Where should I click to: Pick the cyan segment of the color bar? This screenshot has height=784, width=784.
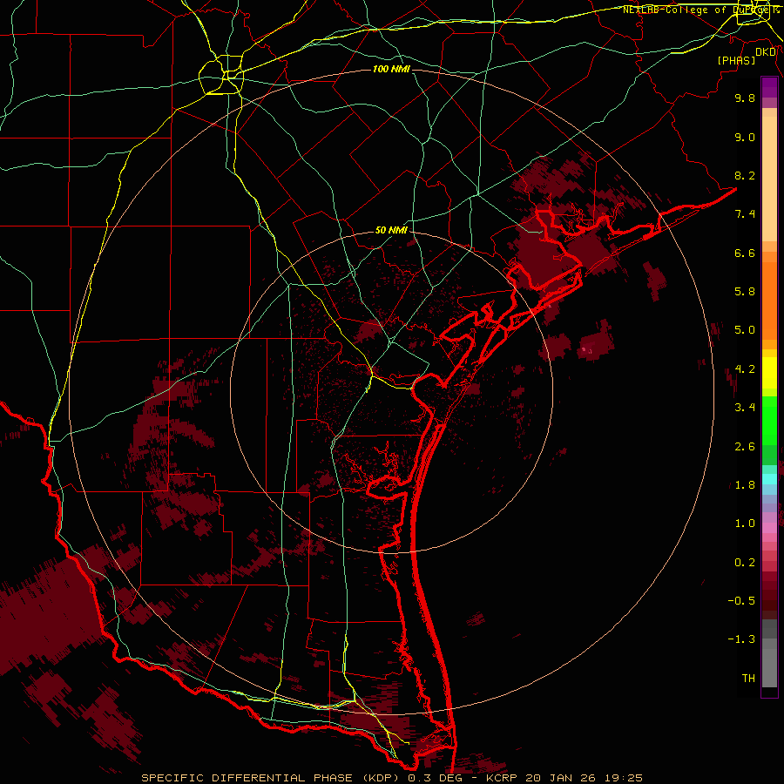769,479
